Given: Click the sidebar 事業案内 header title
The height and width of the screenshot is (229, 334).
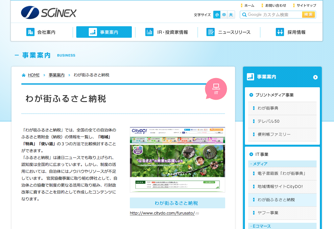Looking at the screenshot, I should click(267, 77).
